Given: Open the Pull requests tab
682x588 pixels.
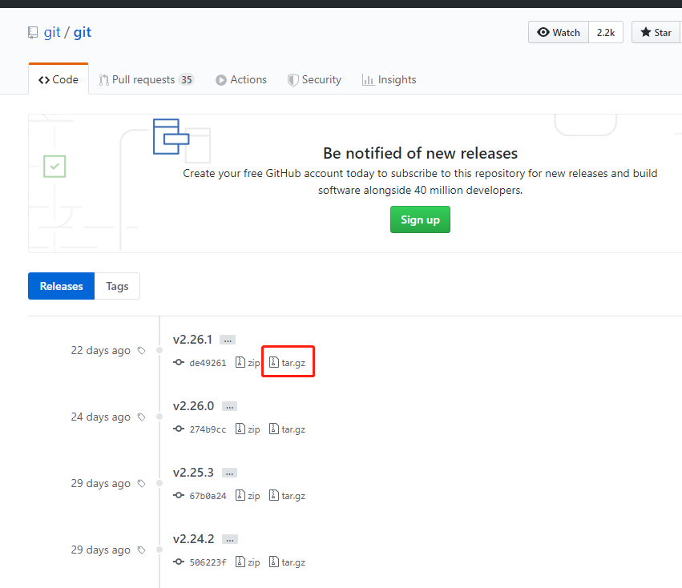Looking at the screenshot, I should click(x=146, y=79).
